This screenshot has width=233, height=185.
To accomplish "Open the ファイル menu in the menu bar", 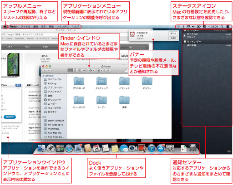I will pos(25,27).
